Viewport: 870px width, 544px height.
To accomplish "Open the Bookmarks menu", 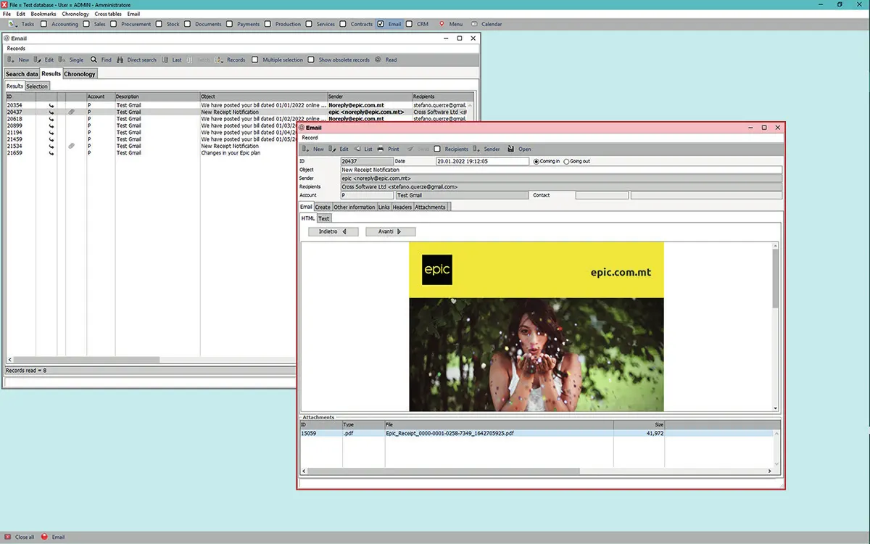I will coord(43,14).
